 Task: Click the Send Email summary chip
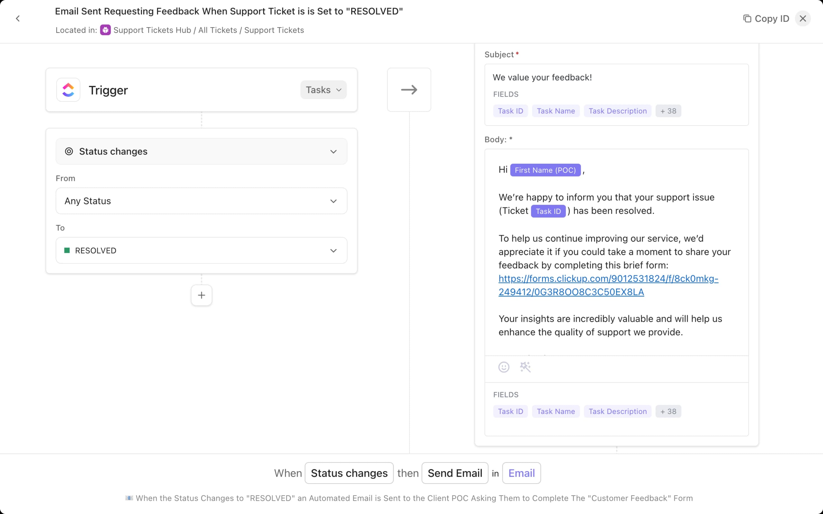click(x=455, y=473)
